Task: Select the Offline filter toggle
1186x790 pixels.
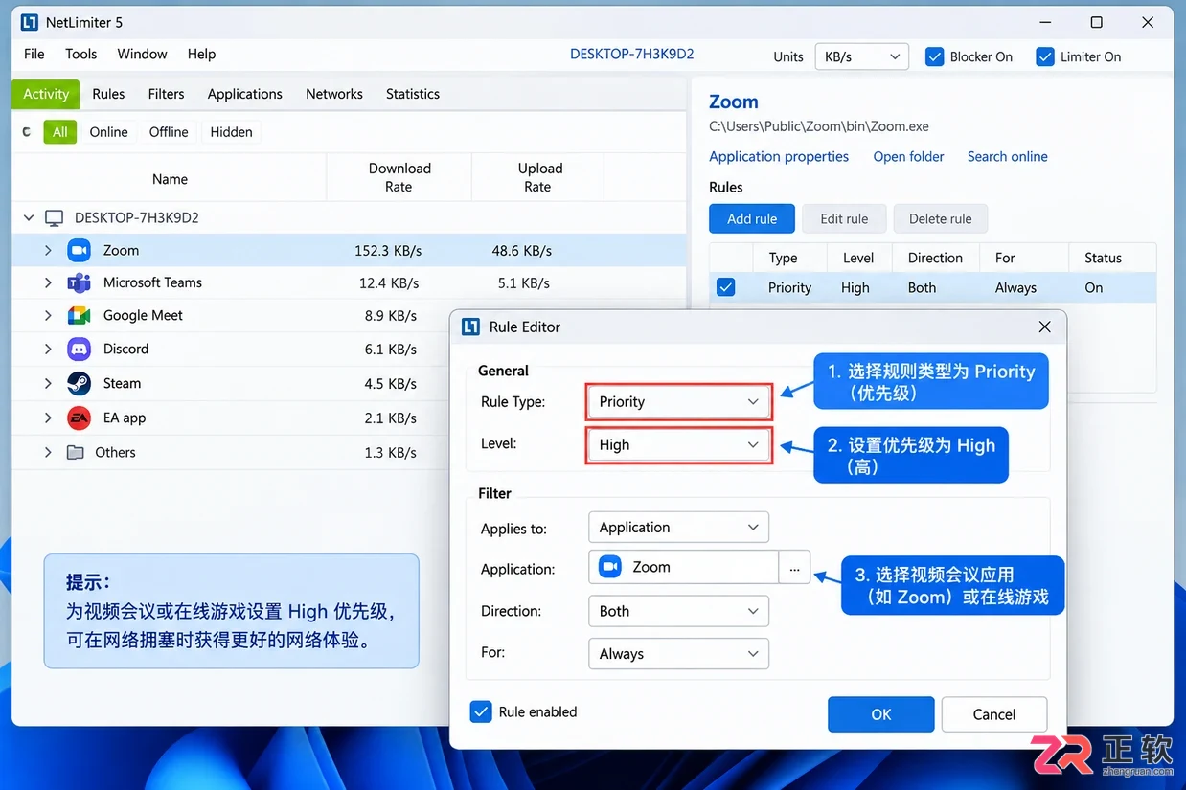Action: tap(169, 132)
